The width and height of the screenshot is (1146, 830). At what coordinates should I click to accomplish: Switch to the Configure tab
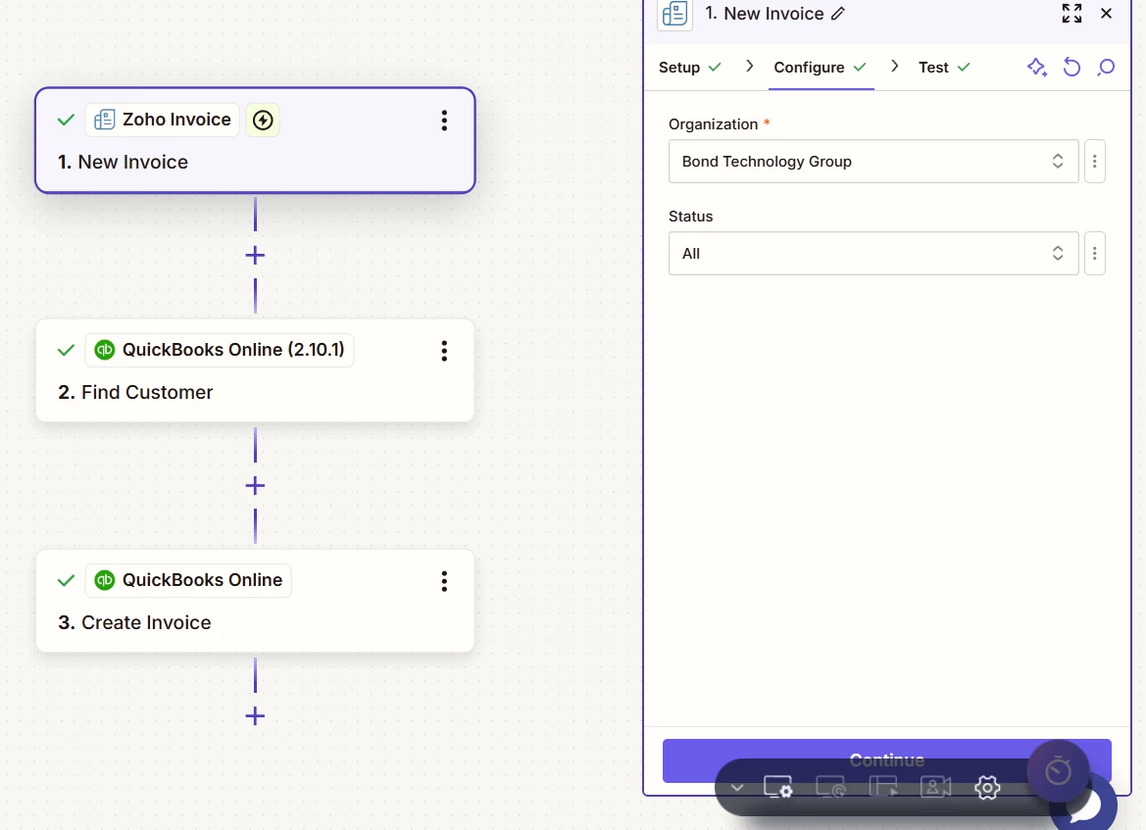(820, 68)
